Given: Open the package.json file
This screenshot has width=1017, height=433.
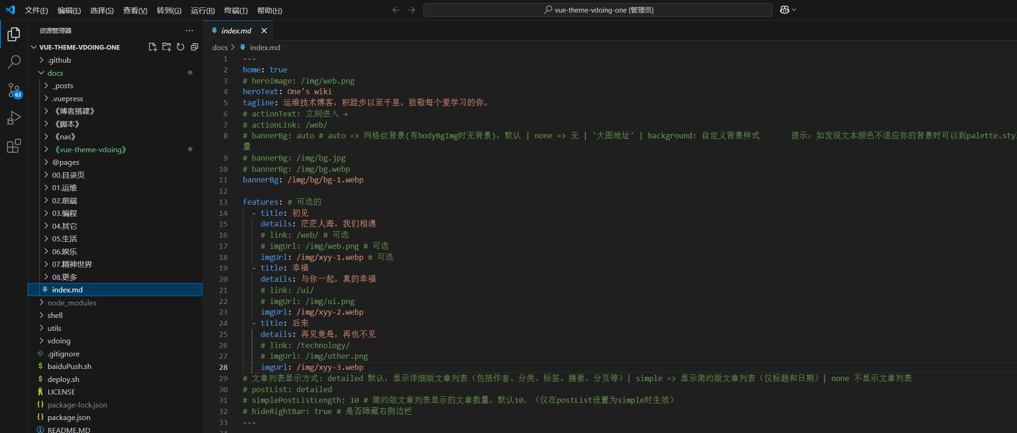Looking at the screenshot, I should pyautogui.click(x=115, y=418).
